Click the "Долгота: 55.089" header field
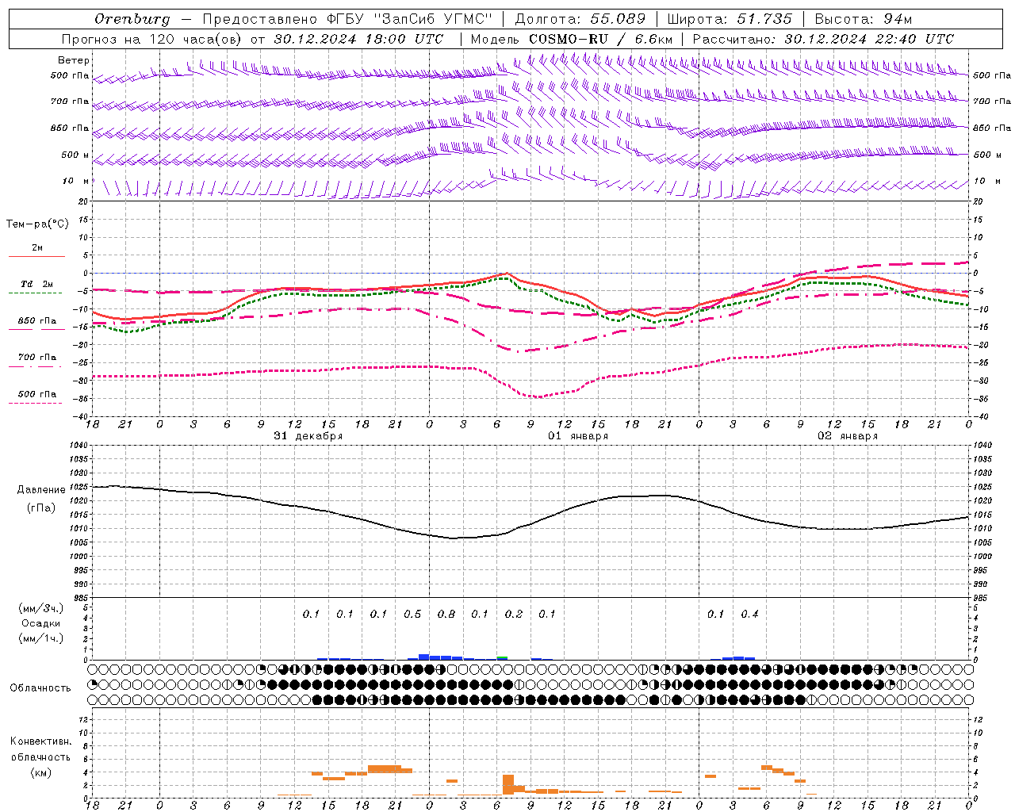 click(x=580, y=18)
